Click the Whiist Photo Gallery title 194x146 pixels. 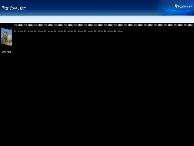14,8
